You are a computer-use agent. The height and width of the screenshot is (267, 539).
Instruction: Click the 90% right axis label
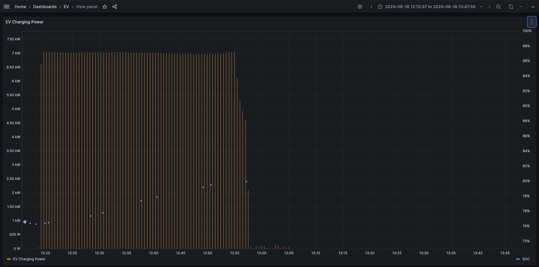tap(526, 106)
